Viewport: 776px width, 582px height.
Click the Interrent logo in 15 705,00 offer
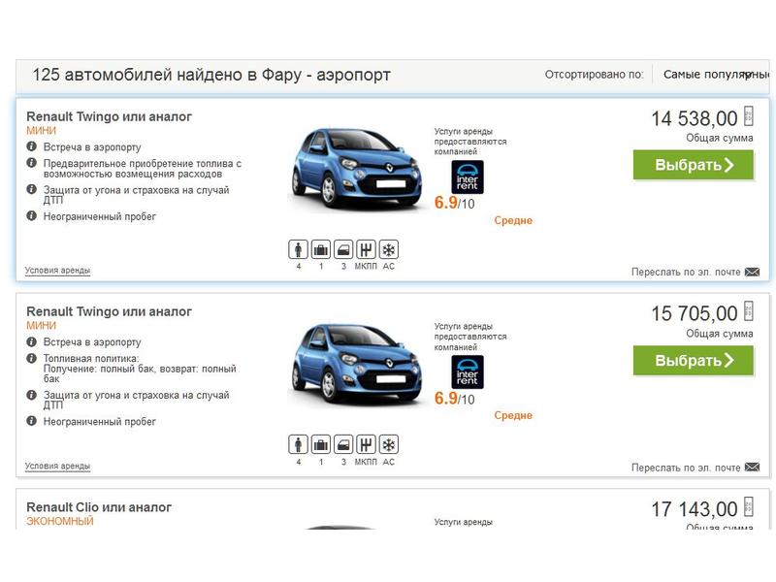point(468,372)
